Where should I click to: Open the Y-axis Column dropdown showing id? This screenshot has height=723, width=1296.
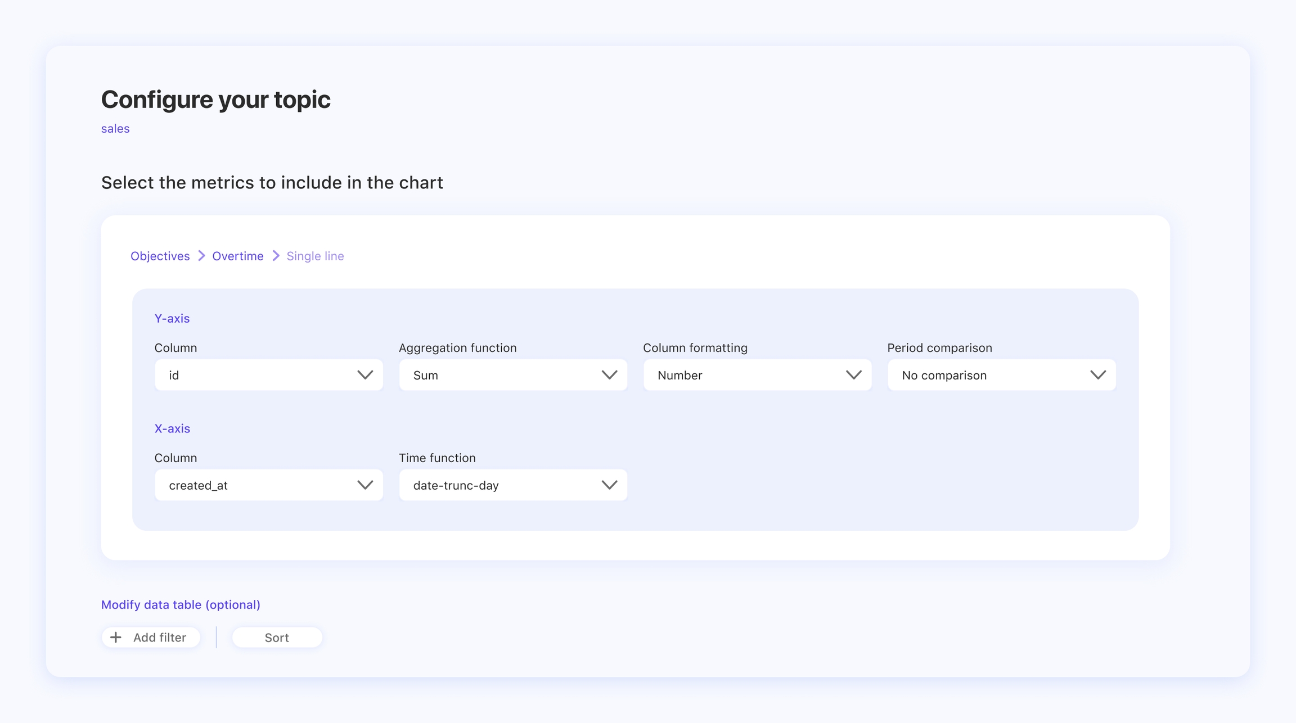[269, 375]
